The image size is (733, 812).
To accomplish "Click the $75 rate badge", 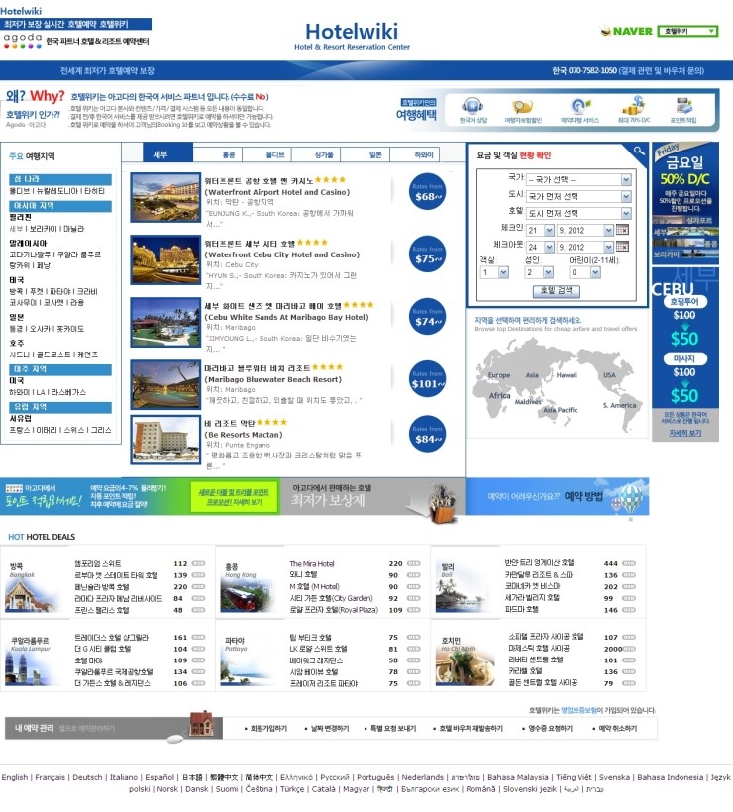I will [x=427, y=254].
